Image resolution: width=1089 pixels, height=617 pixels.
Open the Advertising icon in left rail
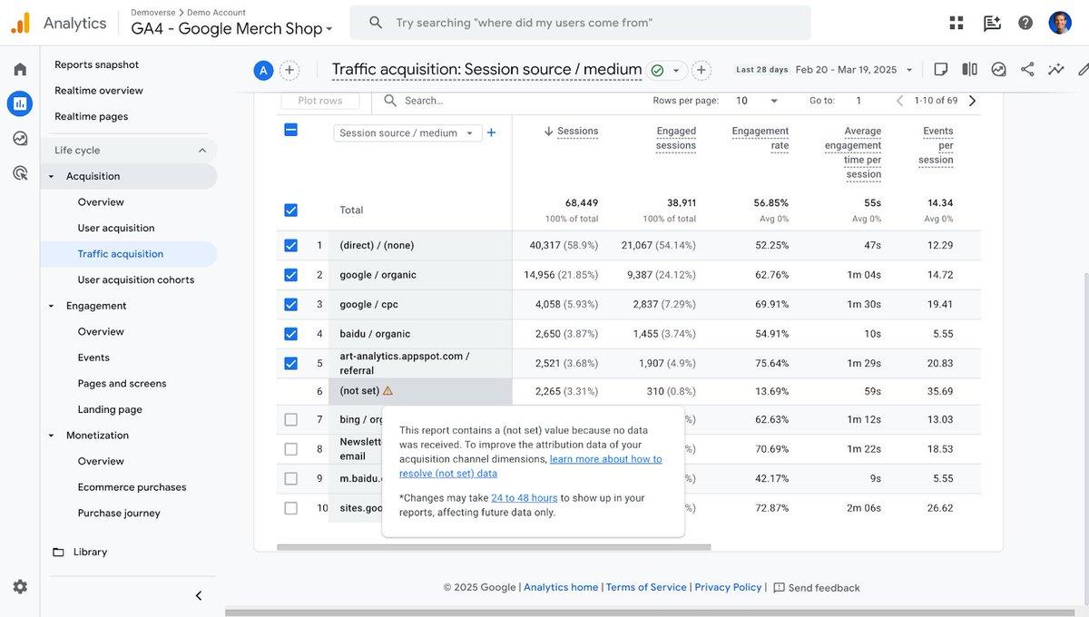(x=20, y=172)
